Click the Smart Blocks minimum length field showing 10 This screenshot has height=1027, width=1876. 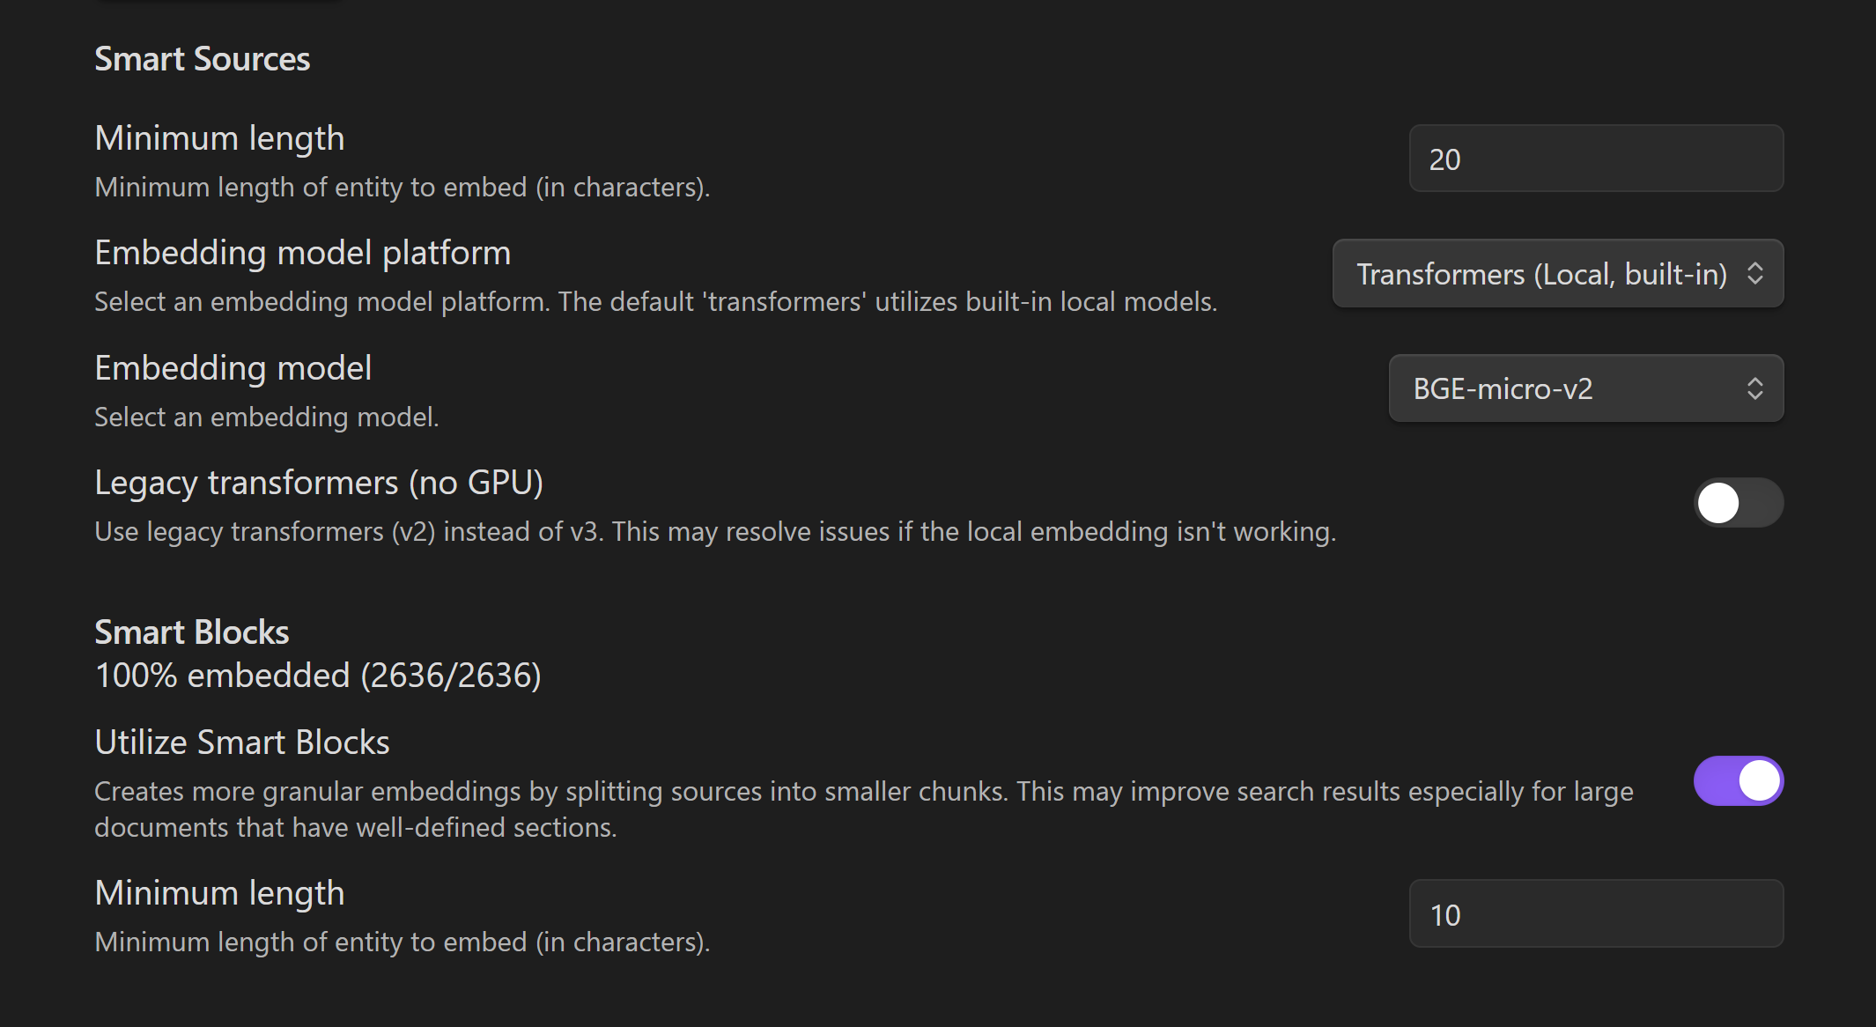click(1596, 914)
